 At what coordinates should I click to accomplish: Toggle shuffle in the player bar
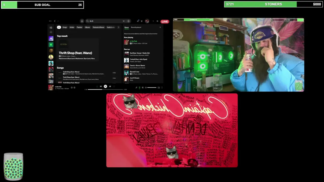(x=97, y=86)
